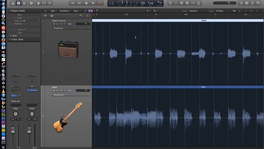Add a new track with plus button

click(45, 16)
